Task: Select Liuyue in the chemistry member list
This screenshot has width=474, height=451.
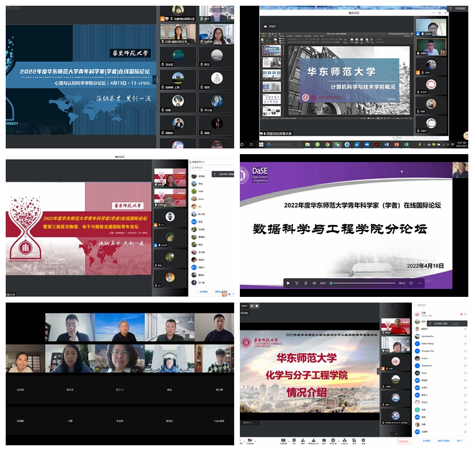Action: (440, 358)
